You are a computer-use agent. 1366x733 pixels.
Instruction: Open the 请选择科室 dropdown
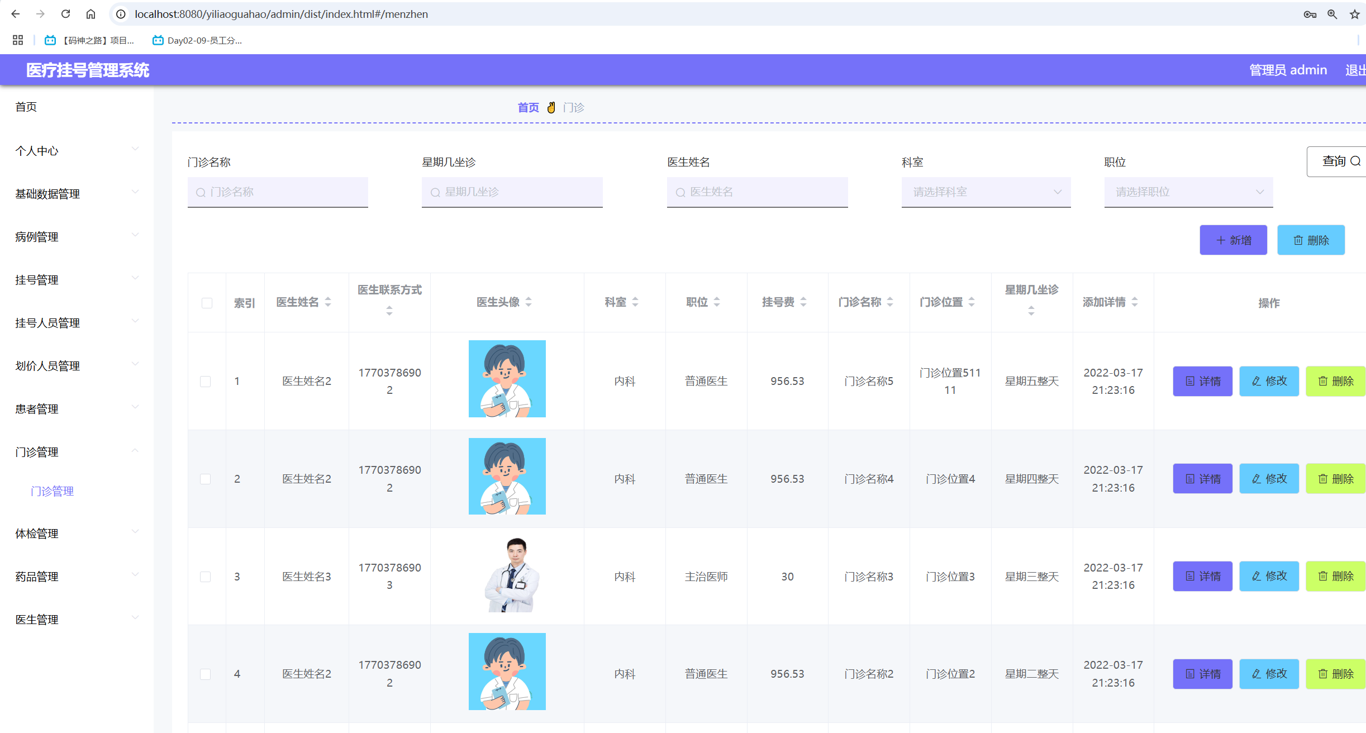coord(986,192)
